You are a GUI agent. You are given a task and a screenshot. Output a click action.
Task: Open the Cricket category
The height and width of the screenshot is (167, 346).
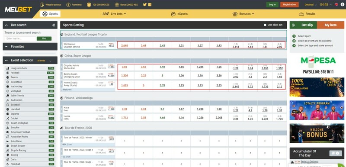[x=30, y=119]
